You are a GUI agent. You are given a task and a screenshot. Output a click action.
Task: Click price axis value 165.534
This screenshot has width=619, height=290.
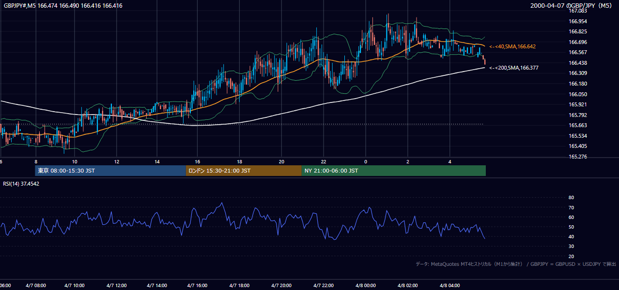click(x=577, y=136)
